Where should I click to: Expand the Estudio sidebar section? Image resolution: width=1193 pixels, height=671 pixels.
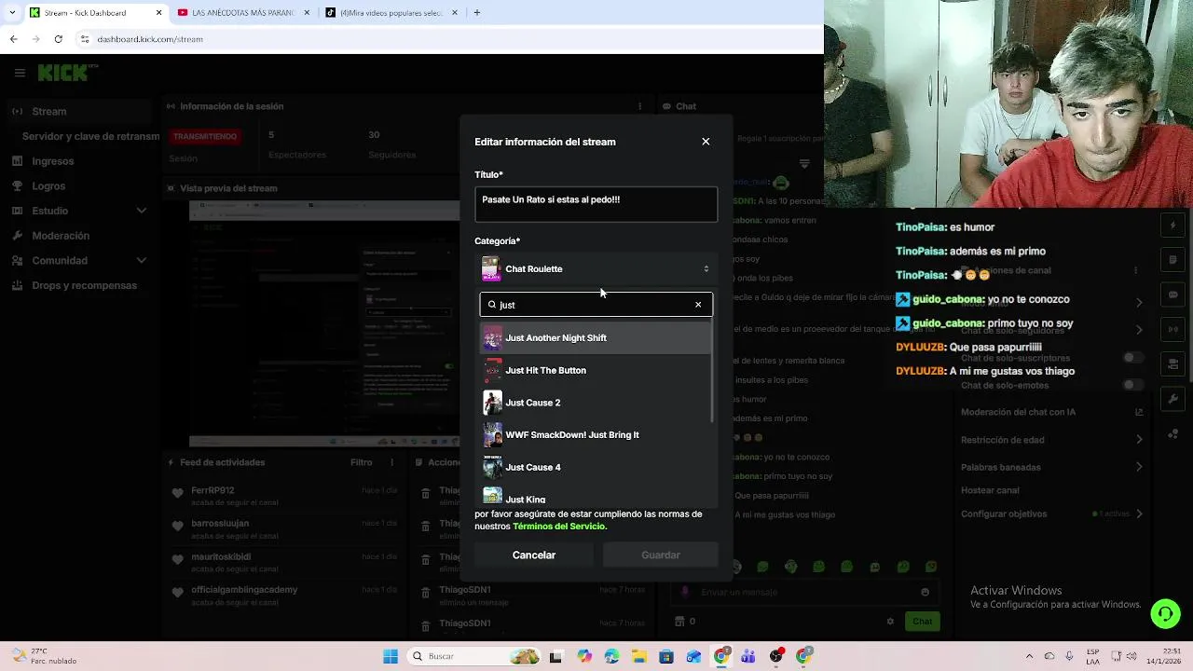(x=142, y=211)
